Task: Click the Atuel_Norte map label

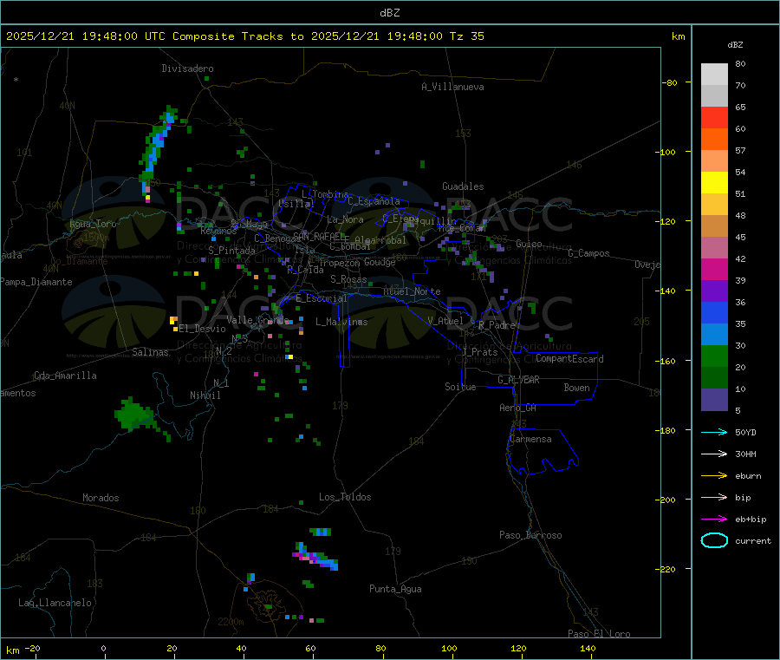Action: click(412, 291)
